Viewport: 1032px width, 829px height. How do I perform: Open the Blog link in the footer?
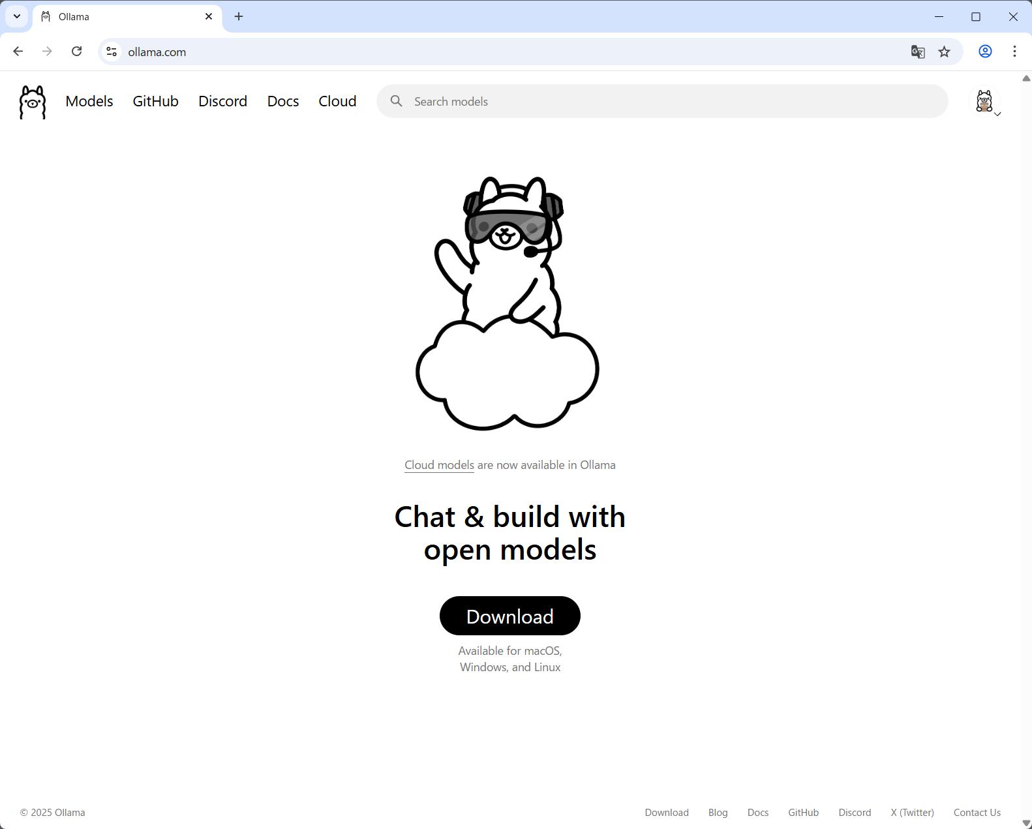(x=718, y=813)
